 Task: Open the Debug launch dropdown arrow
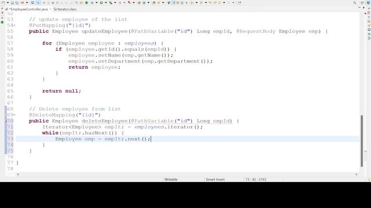[97, 2]
